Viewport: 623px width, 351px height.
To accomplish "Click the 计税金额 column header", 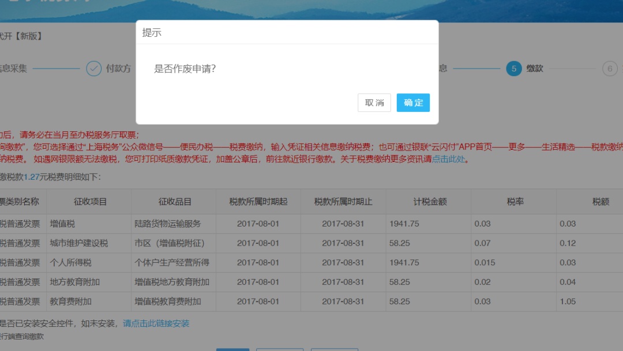I will [x=430, y=202].
